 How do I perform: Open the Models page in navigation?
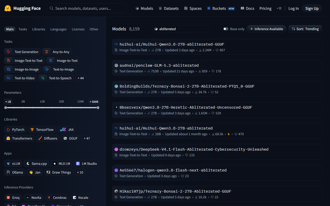tap(144, 8)
